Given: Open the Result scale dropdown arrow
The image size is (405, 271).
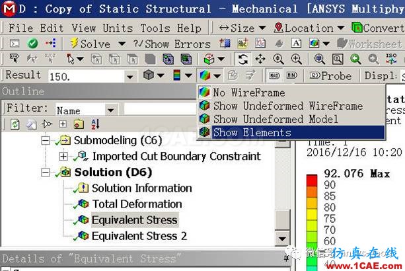Looking at the screenshot, I should point(130,77).
